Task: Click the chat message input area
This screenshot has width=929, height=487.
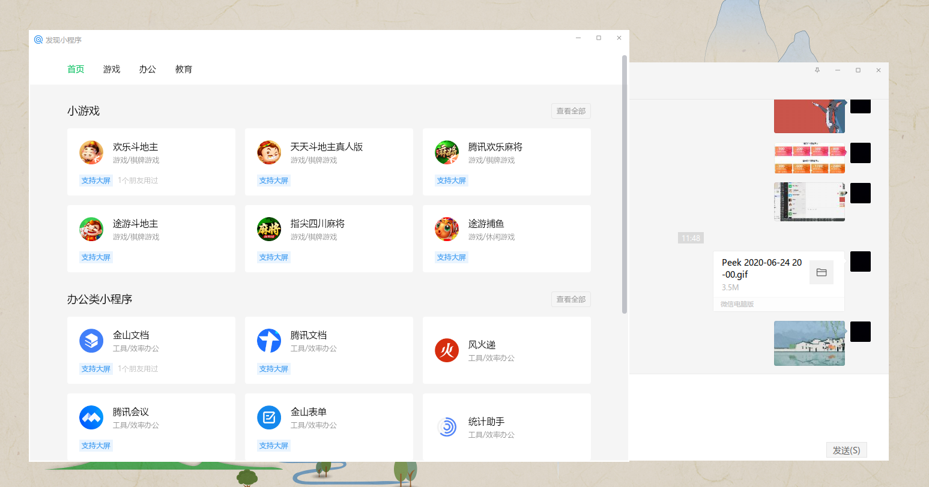Action: click(759, 408)
